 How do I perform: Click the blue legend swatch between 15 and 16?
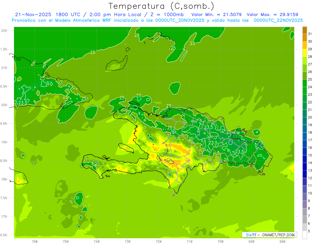coord(305,151)
